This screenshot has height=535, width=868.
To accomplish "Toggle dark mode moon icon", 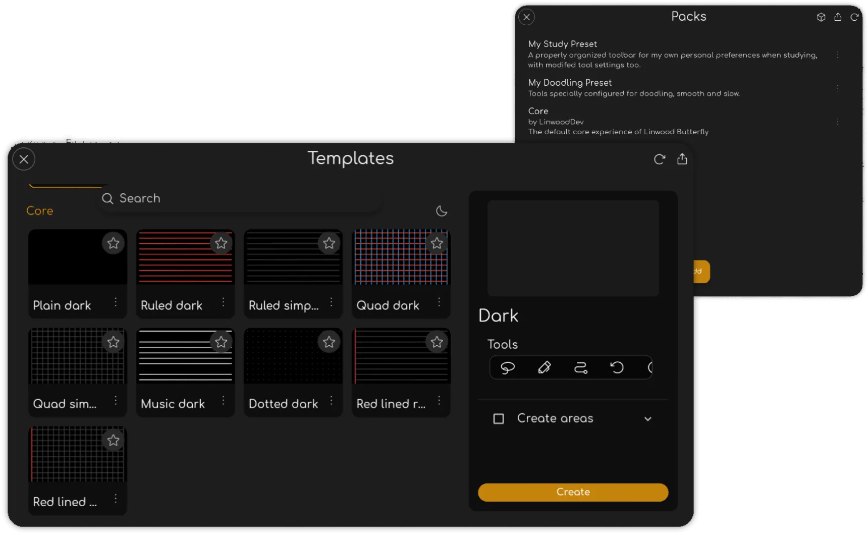I will tap(442, 211).
